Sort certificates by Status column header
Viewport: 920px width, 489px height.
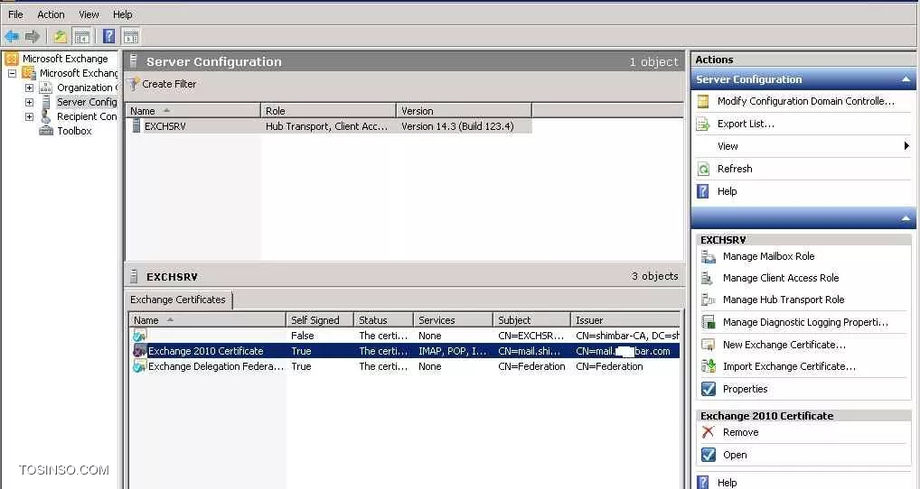point(384,320)
